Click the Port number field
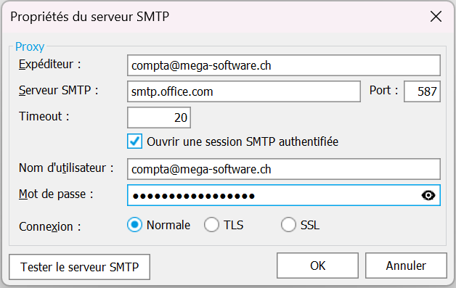 (423, 91)
